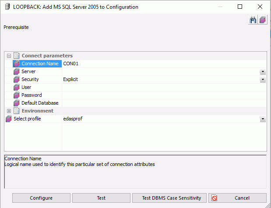This screenshot has height=208, width=271.
Task: Click the icon next to Password
Action: coord(17,95)
